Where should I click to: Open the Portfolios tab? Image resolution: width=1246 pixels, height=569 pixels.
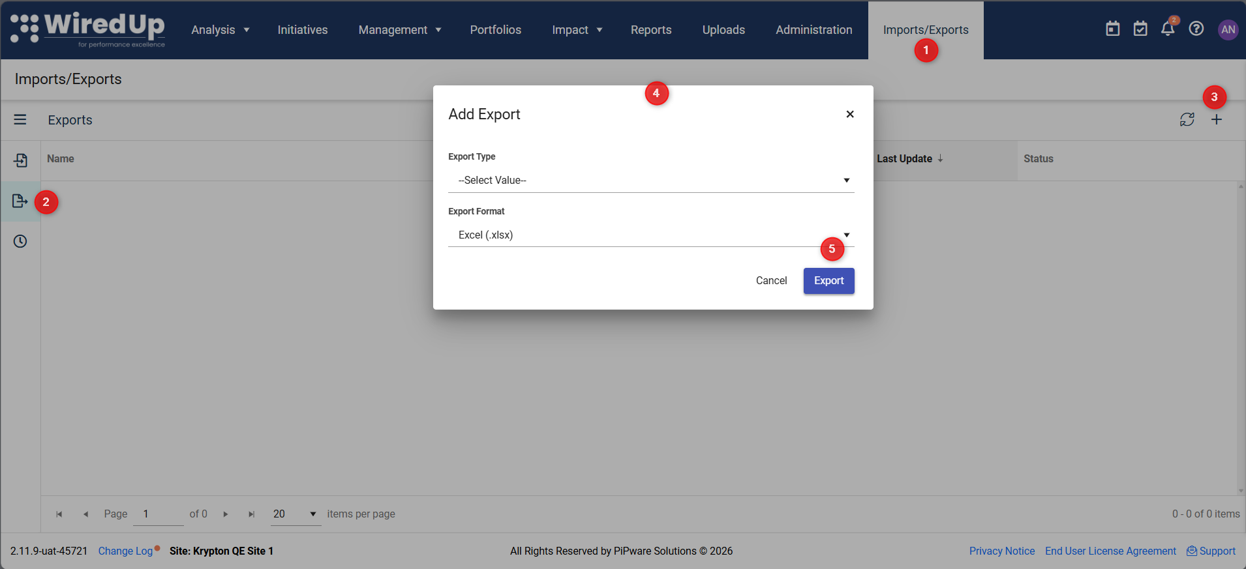tap(496, 30)
